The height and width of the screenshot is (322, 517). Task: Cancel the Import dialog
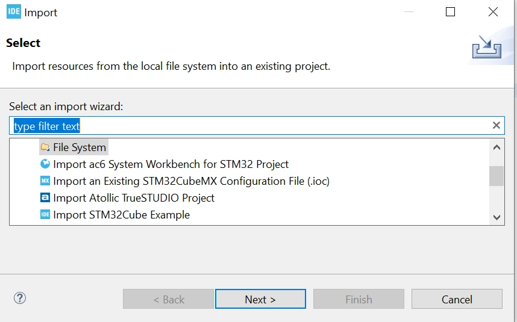[x=457, y=299]
